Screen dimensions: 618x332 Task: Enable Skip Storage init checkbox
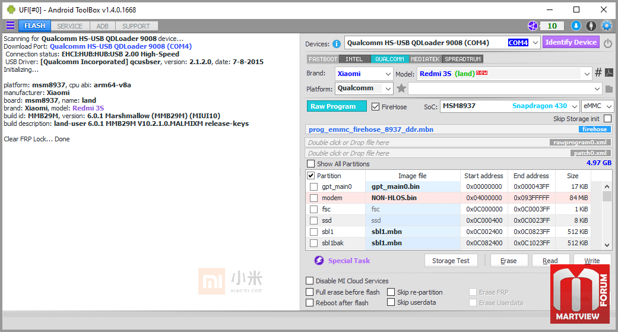pos(607,118)
